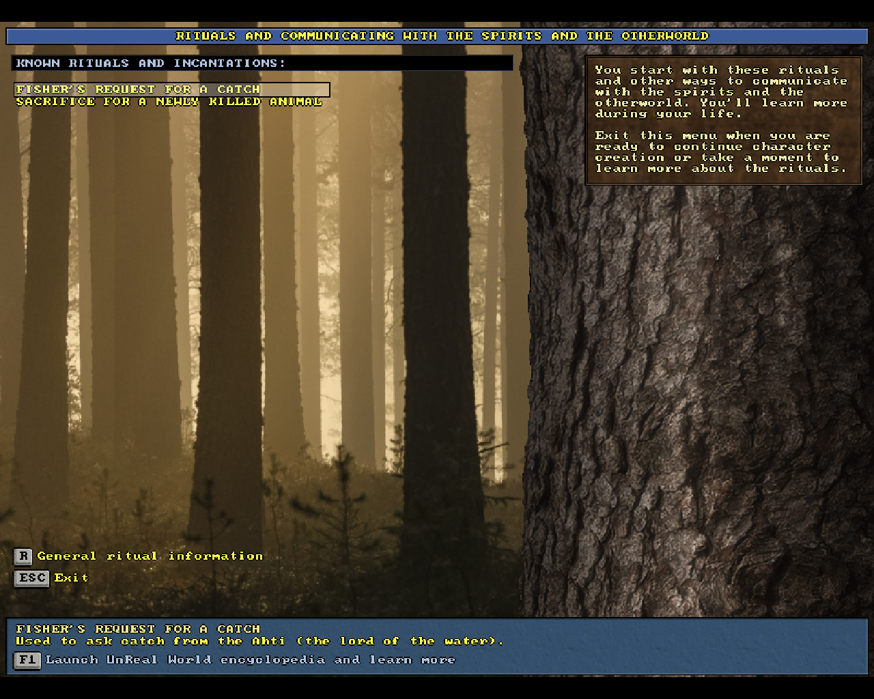Screen dimensions: 874x699
Task: Click the F1 key icon
Action: [x=27, y=660]
